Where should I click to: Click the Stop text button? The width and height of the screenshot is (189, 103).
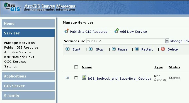(100, 49)
